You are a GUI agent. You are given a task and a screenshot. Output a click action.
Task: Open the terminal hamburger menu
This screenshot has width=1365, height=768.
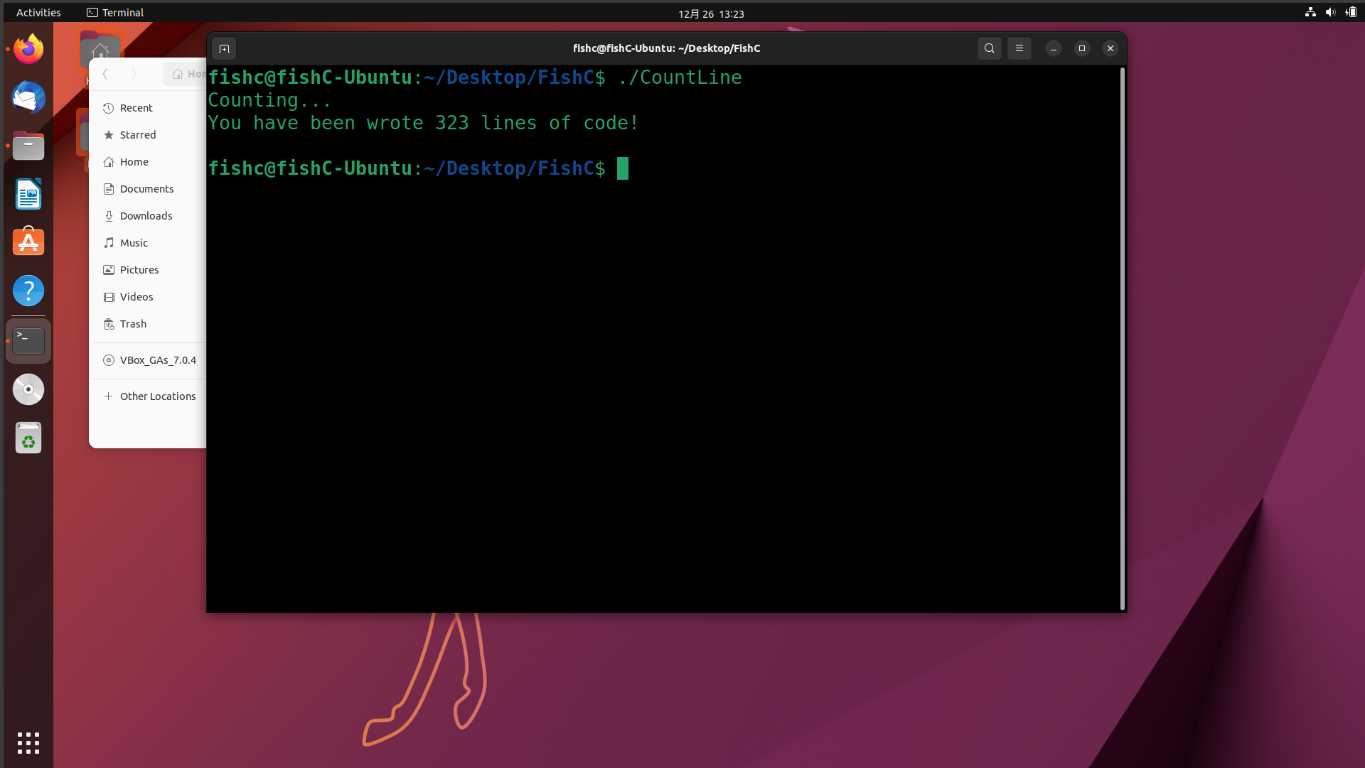(x=1019, y=48)
